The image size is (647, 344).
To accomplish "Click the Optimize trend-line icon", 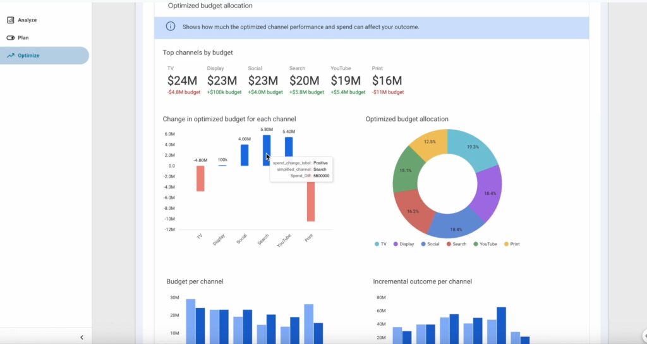I will click(x=10, y=56).
